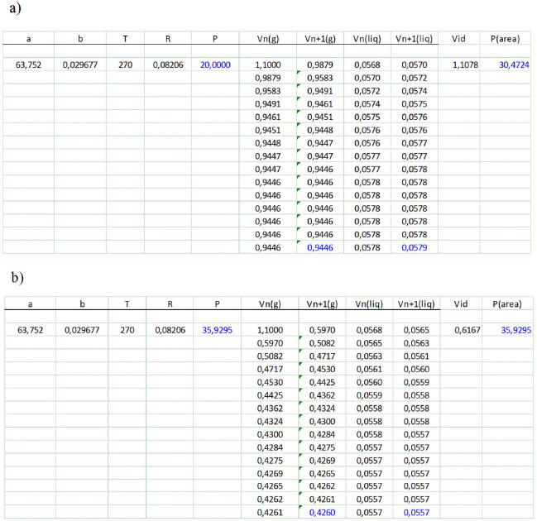Click the Vn(liq) header in table a

coord(367,38)
